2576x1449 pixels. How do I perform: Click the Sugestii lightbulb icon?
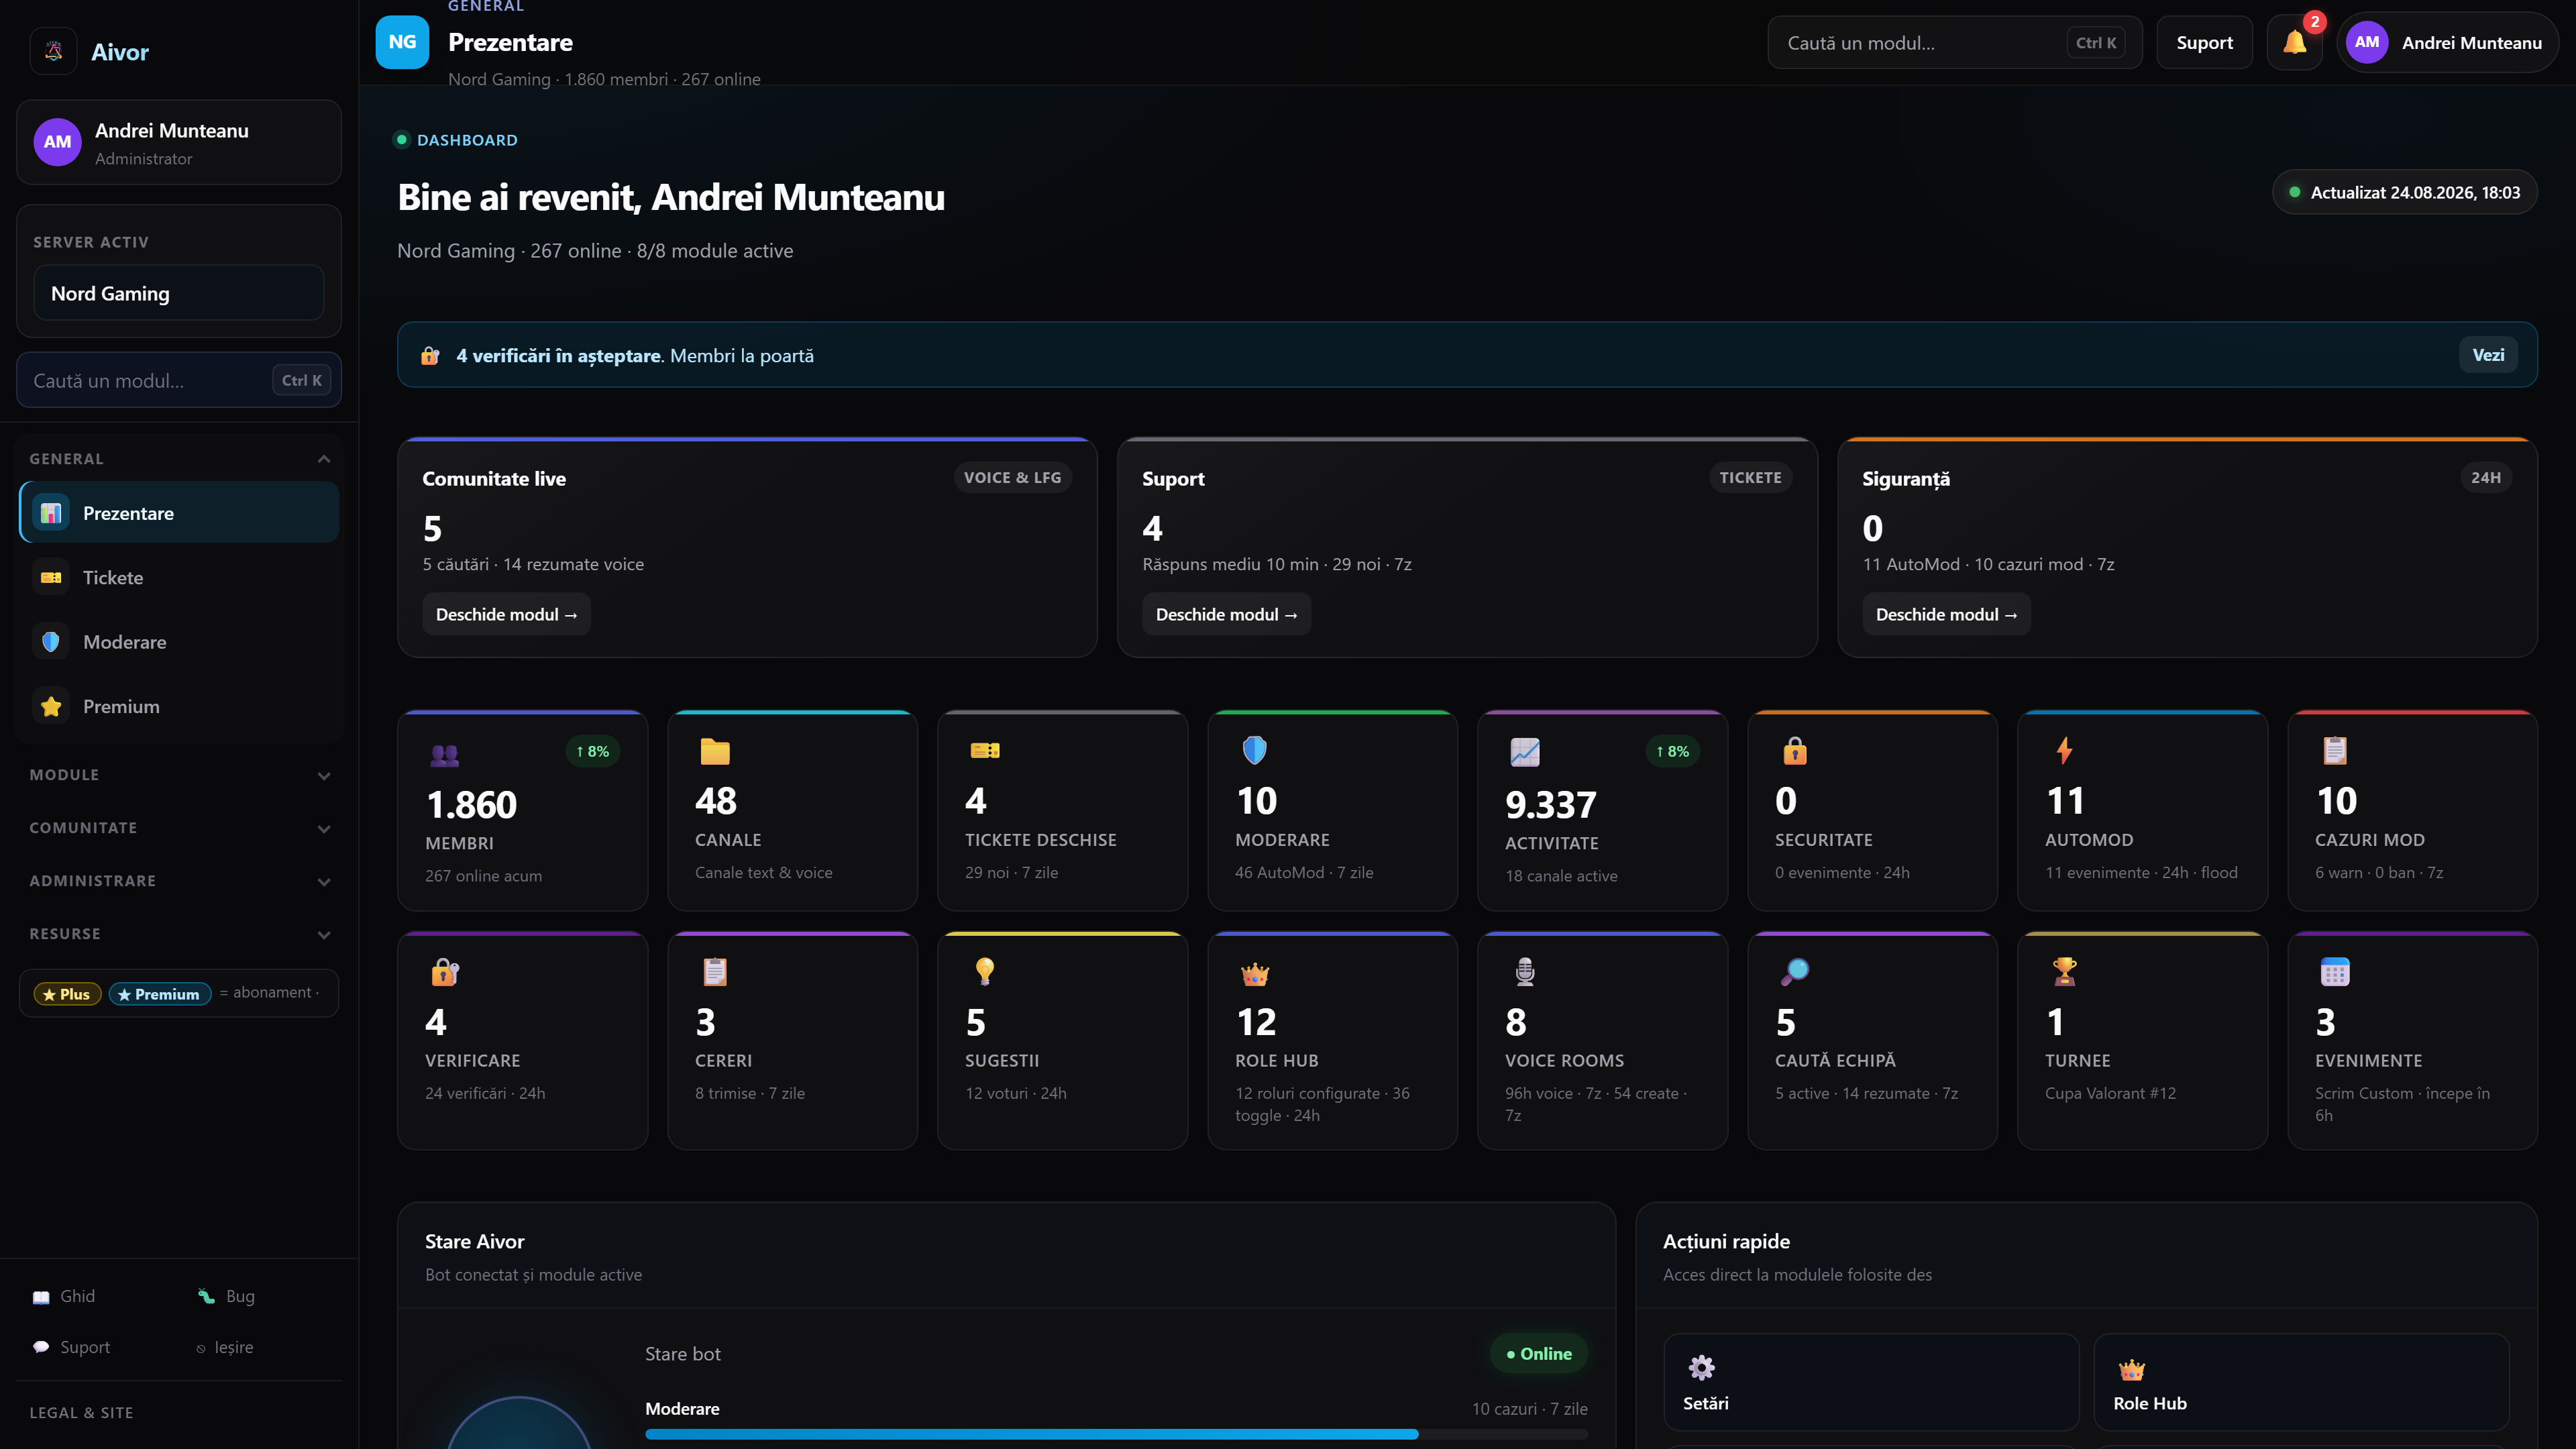pyautogui.click(x=985, y=971)
